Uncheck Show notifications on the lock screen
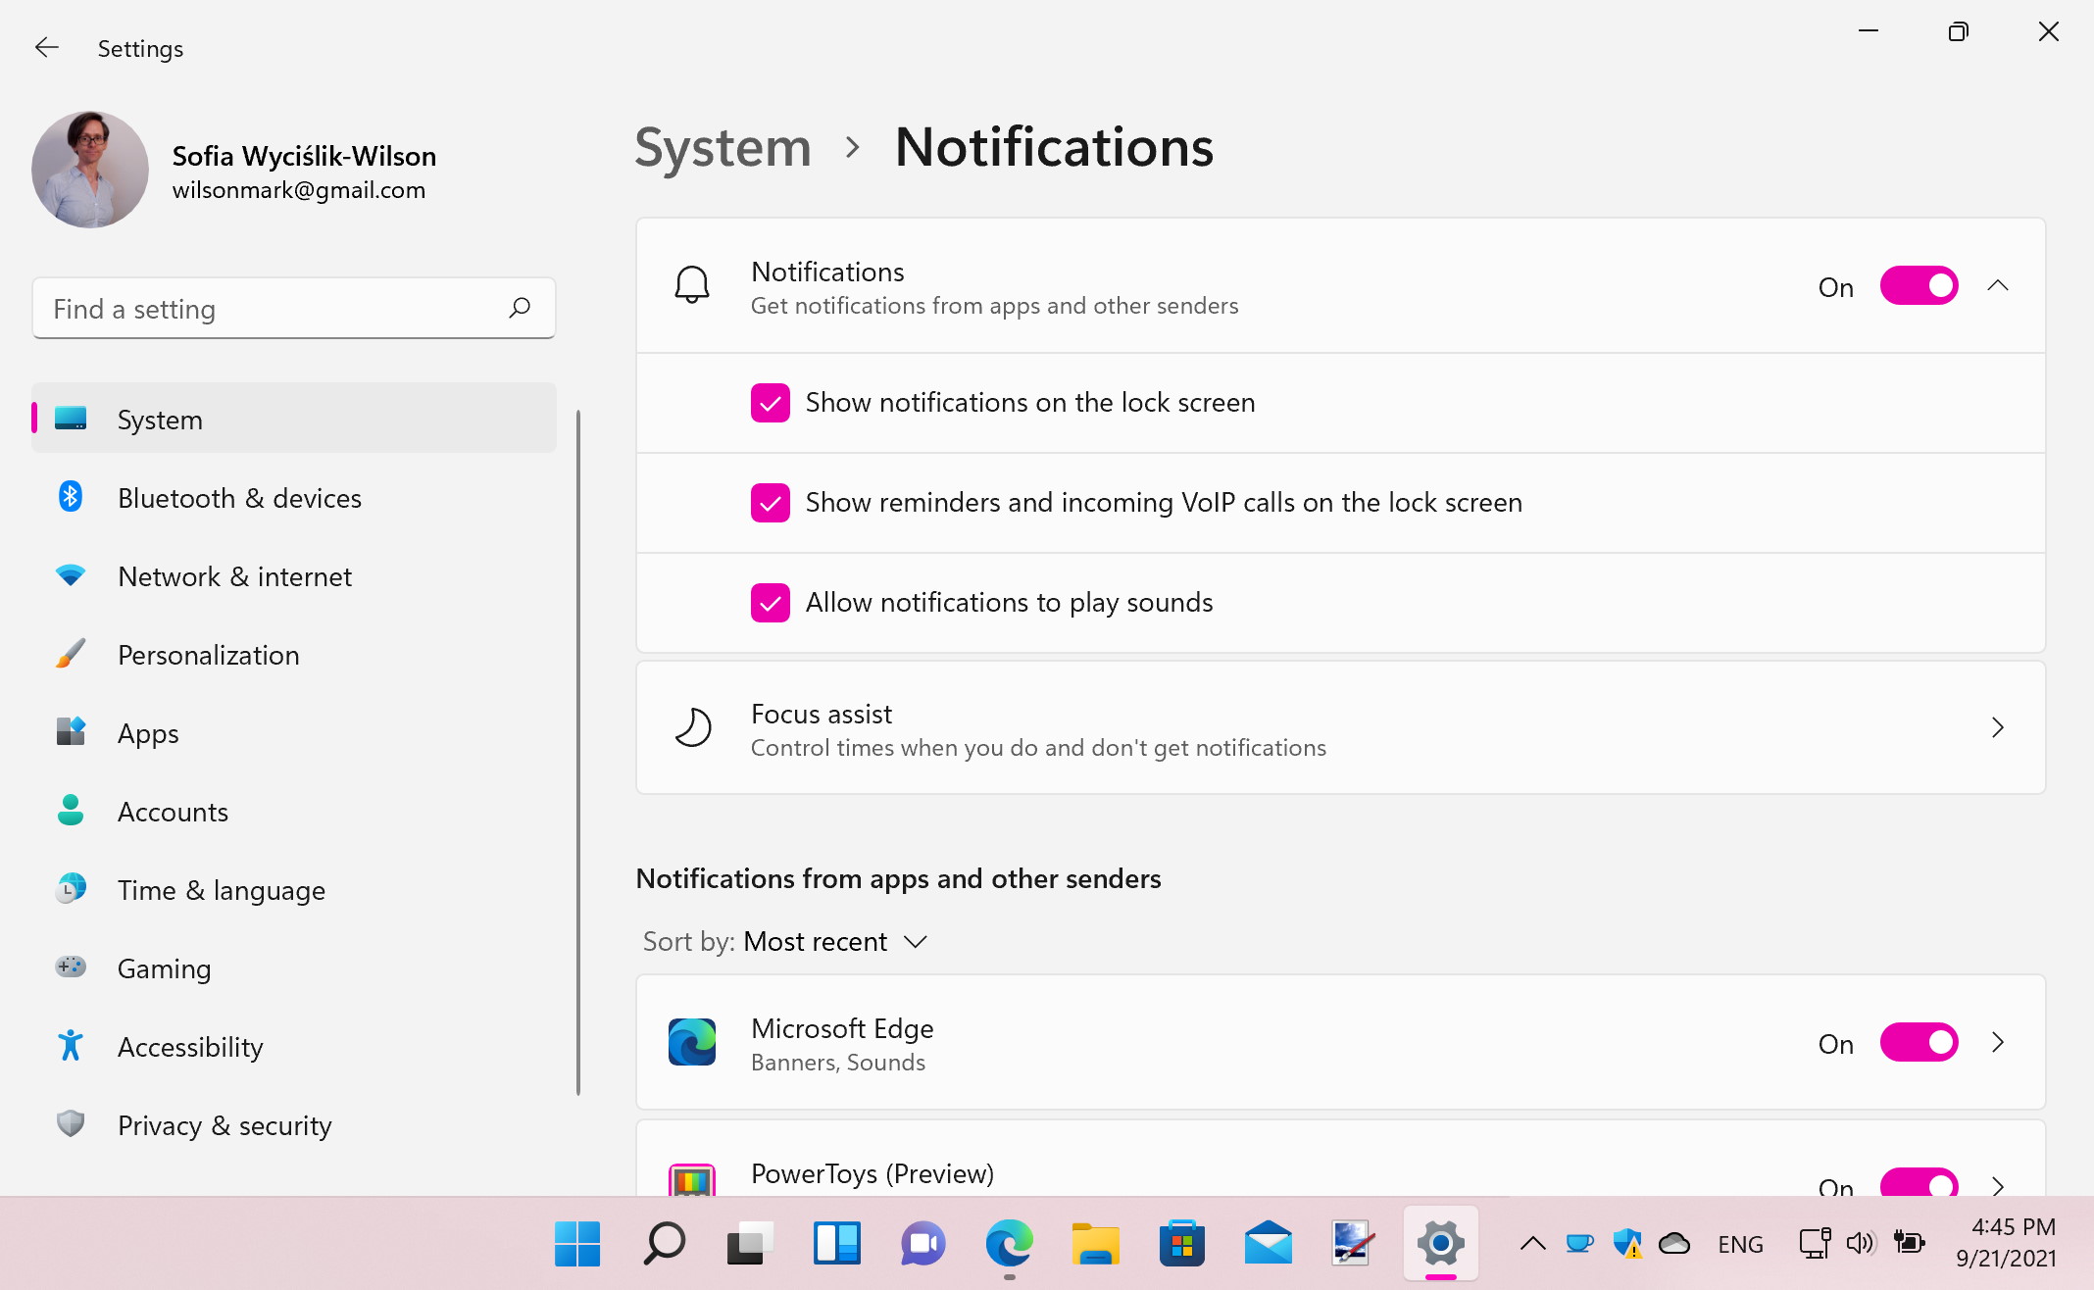Viewport: 2094px width, 1290px height. 771,402
